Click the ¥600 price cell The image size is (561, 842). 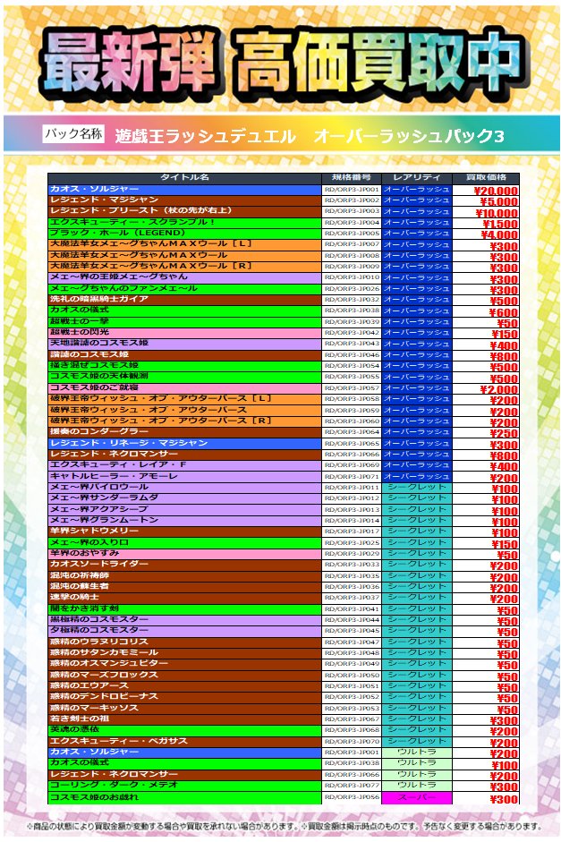click(486, 311)
